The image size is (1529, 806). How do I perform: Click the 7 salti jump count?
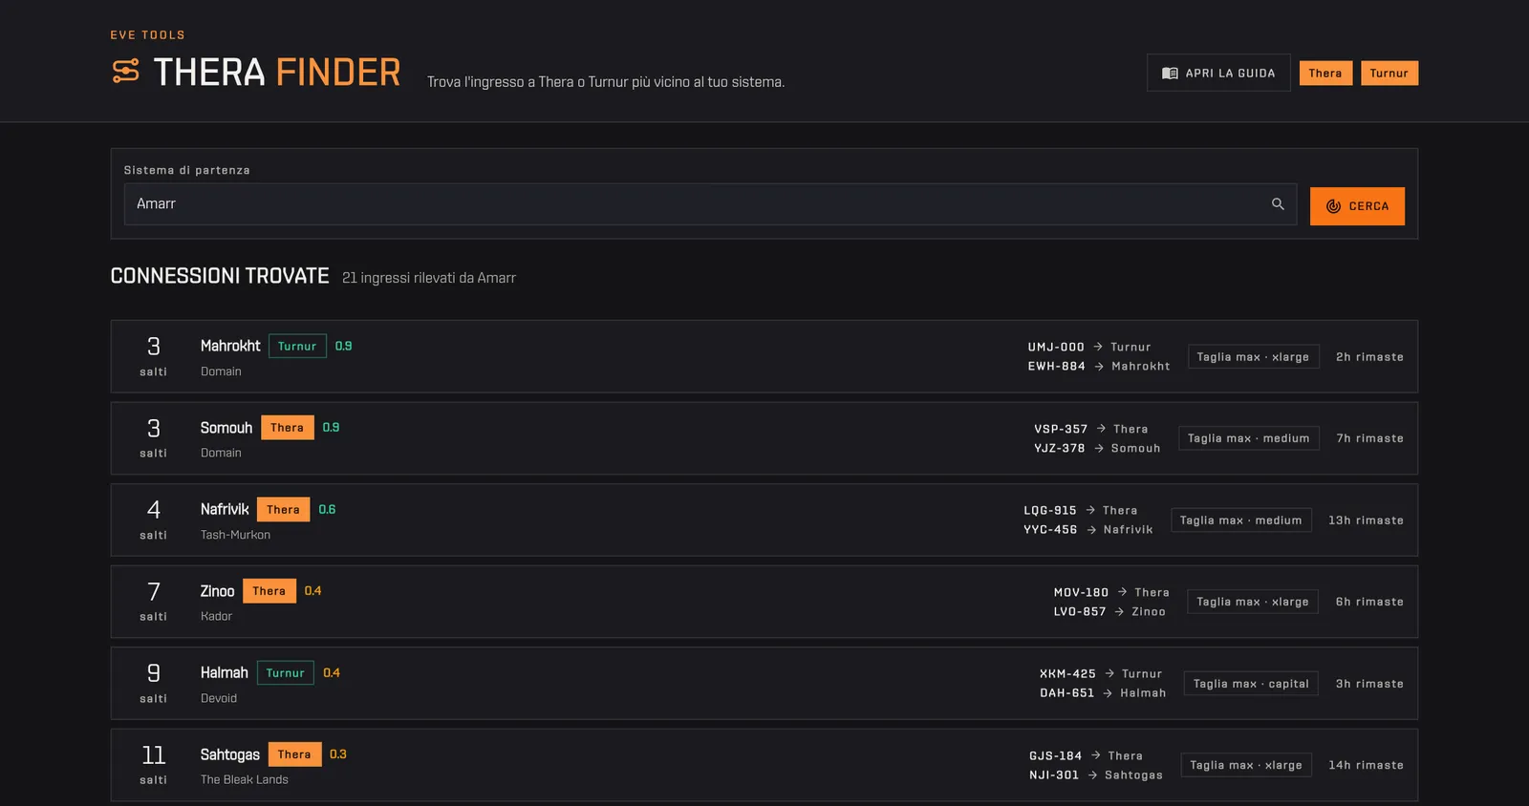coord(153,601)
